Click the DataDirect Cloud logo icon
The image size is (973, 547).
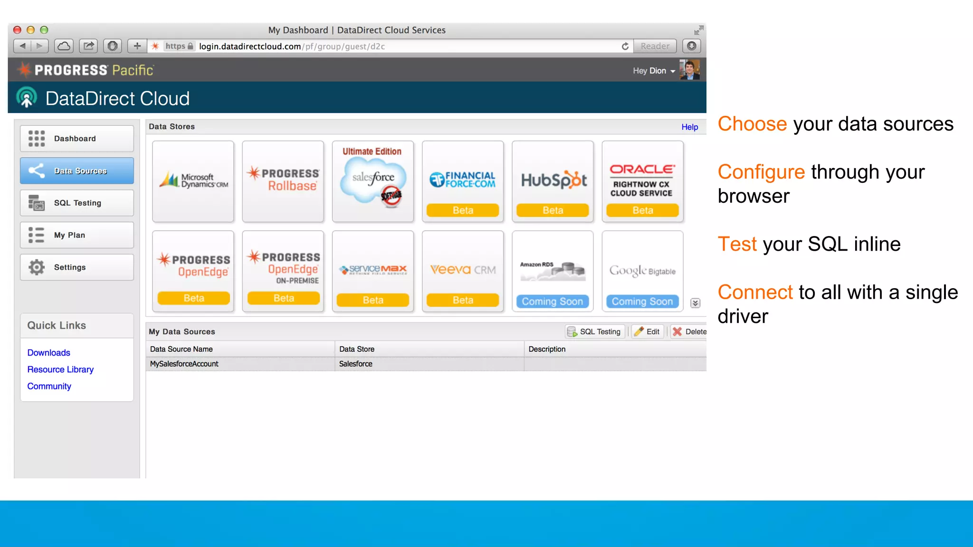27,97
